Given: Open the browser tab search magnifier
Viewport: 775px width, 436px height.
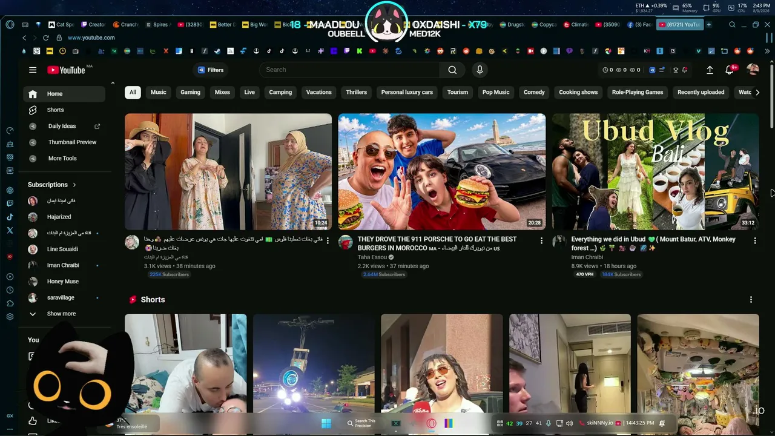Looking at the screenshot, I should (732, 25).
